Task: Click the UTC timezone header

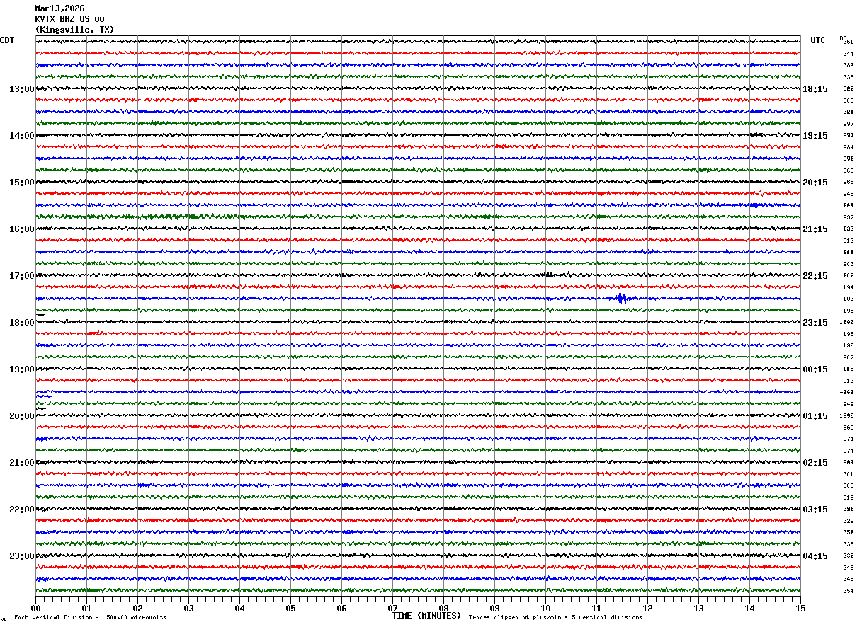Action: 818,40
